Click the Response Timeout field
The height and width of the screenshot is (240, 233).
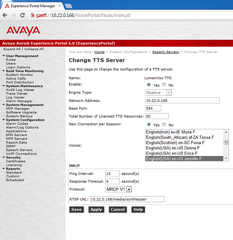pos(112,181)
